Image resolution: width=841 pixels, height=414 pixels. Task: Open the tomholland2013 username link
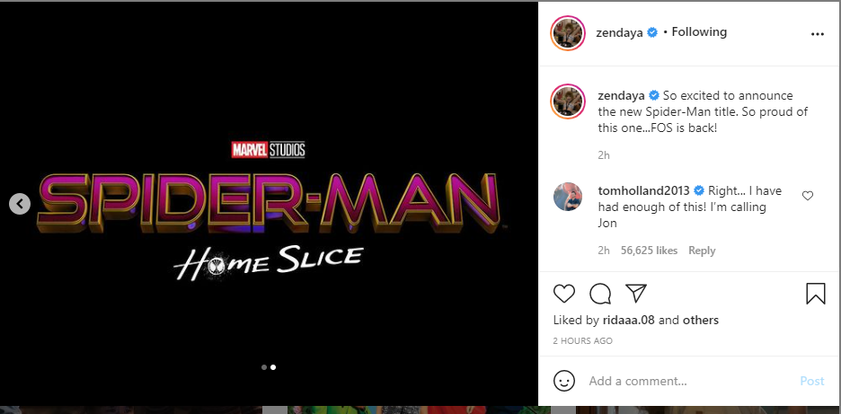coord(643,190)
